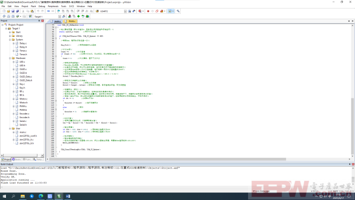The height and width of the screenshot is (200, 355).
Task: Open the Flash menu
Action: coord(33,6)
